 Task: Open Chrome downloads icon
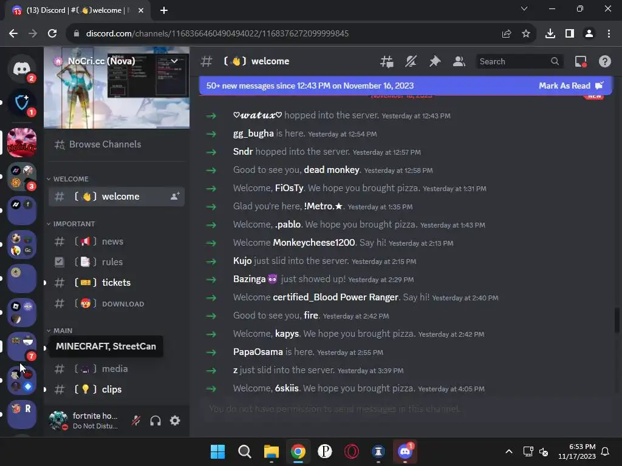click(x=550, y=34)
